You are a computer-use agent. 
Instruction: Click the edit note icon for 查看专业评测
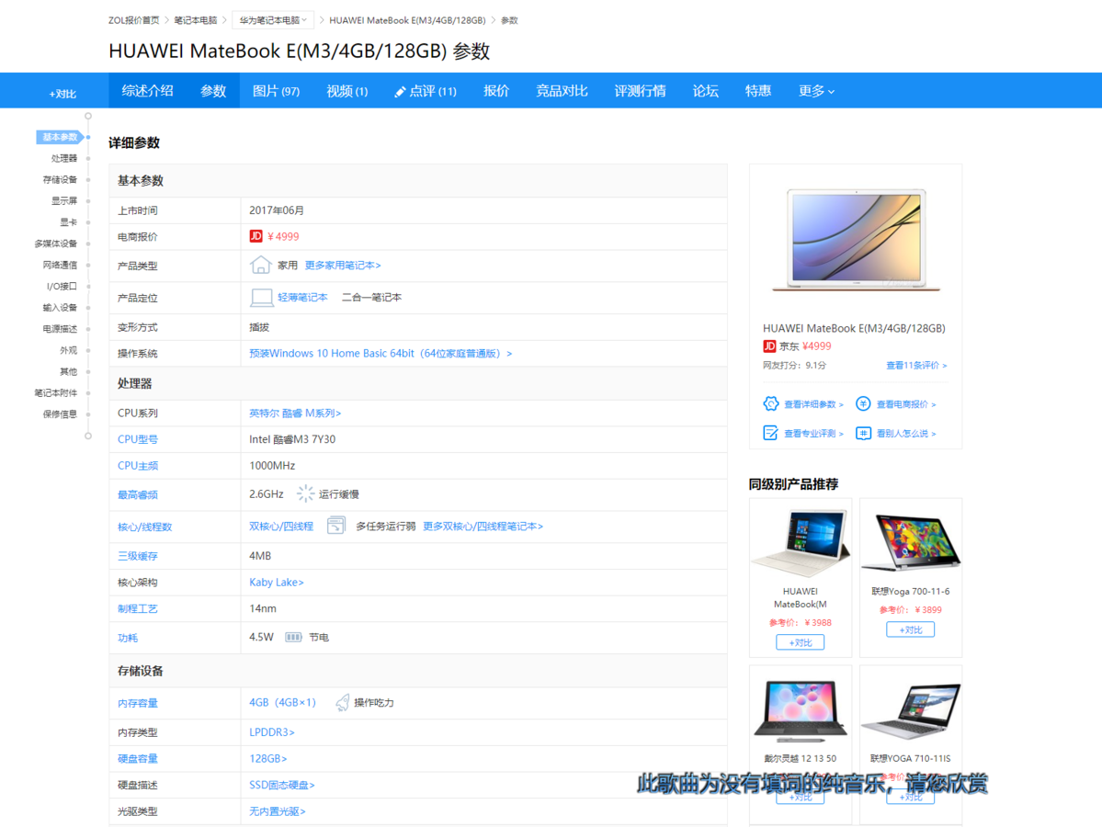[x=771, y=433]
